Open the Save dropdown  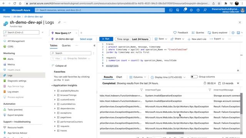pos(161,39)
